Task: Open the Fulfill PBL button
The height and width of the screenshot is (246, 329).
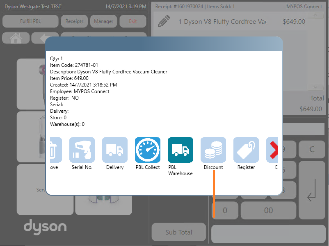Action: (x=30, y=21)
